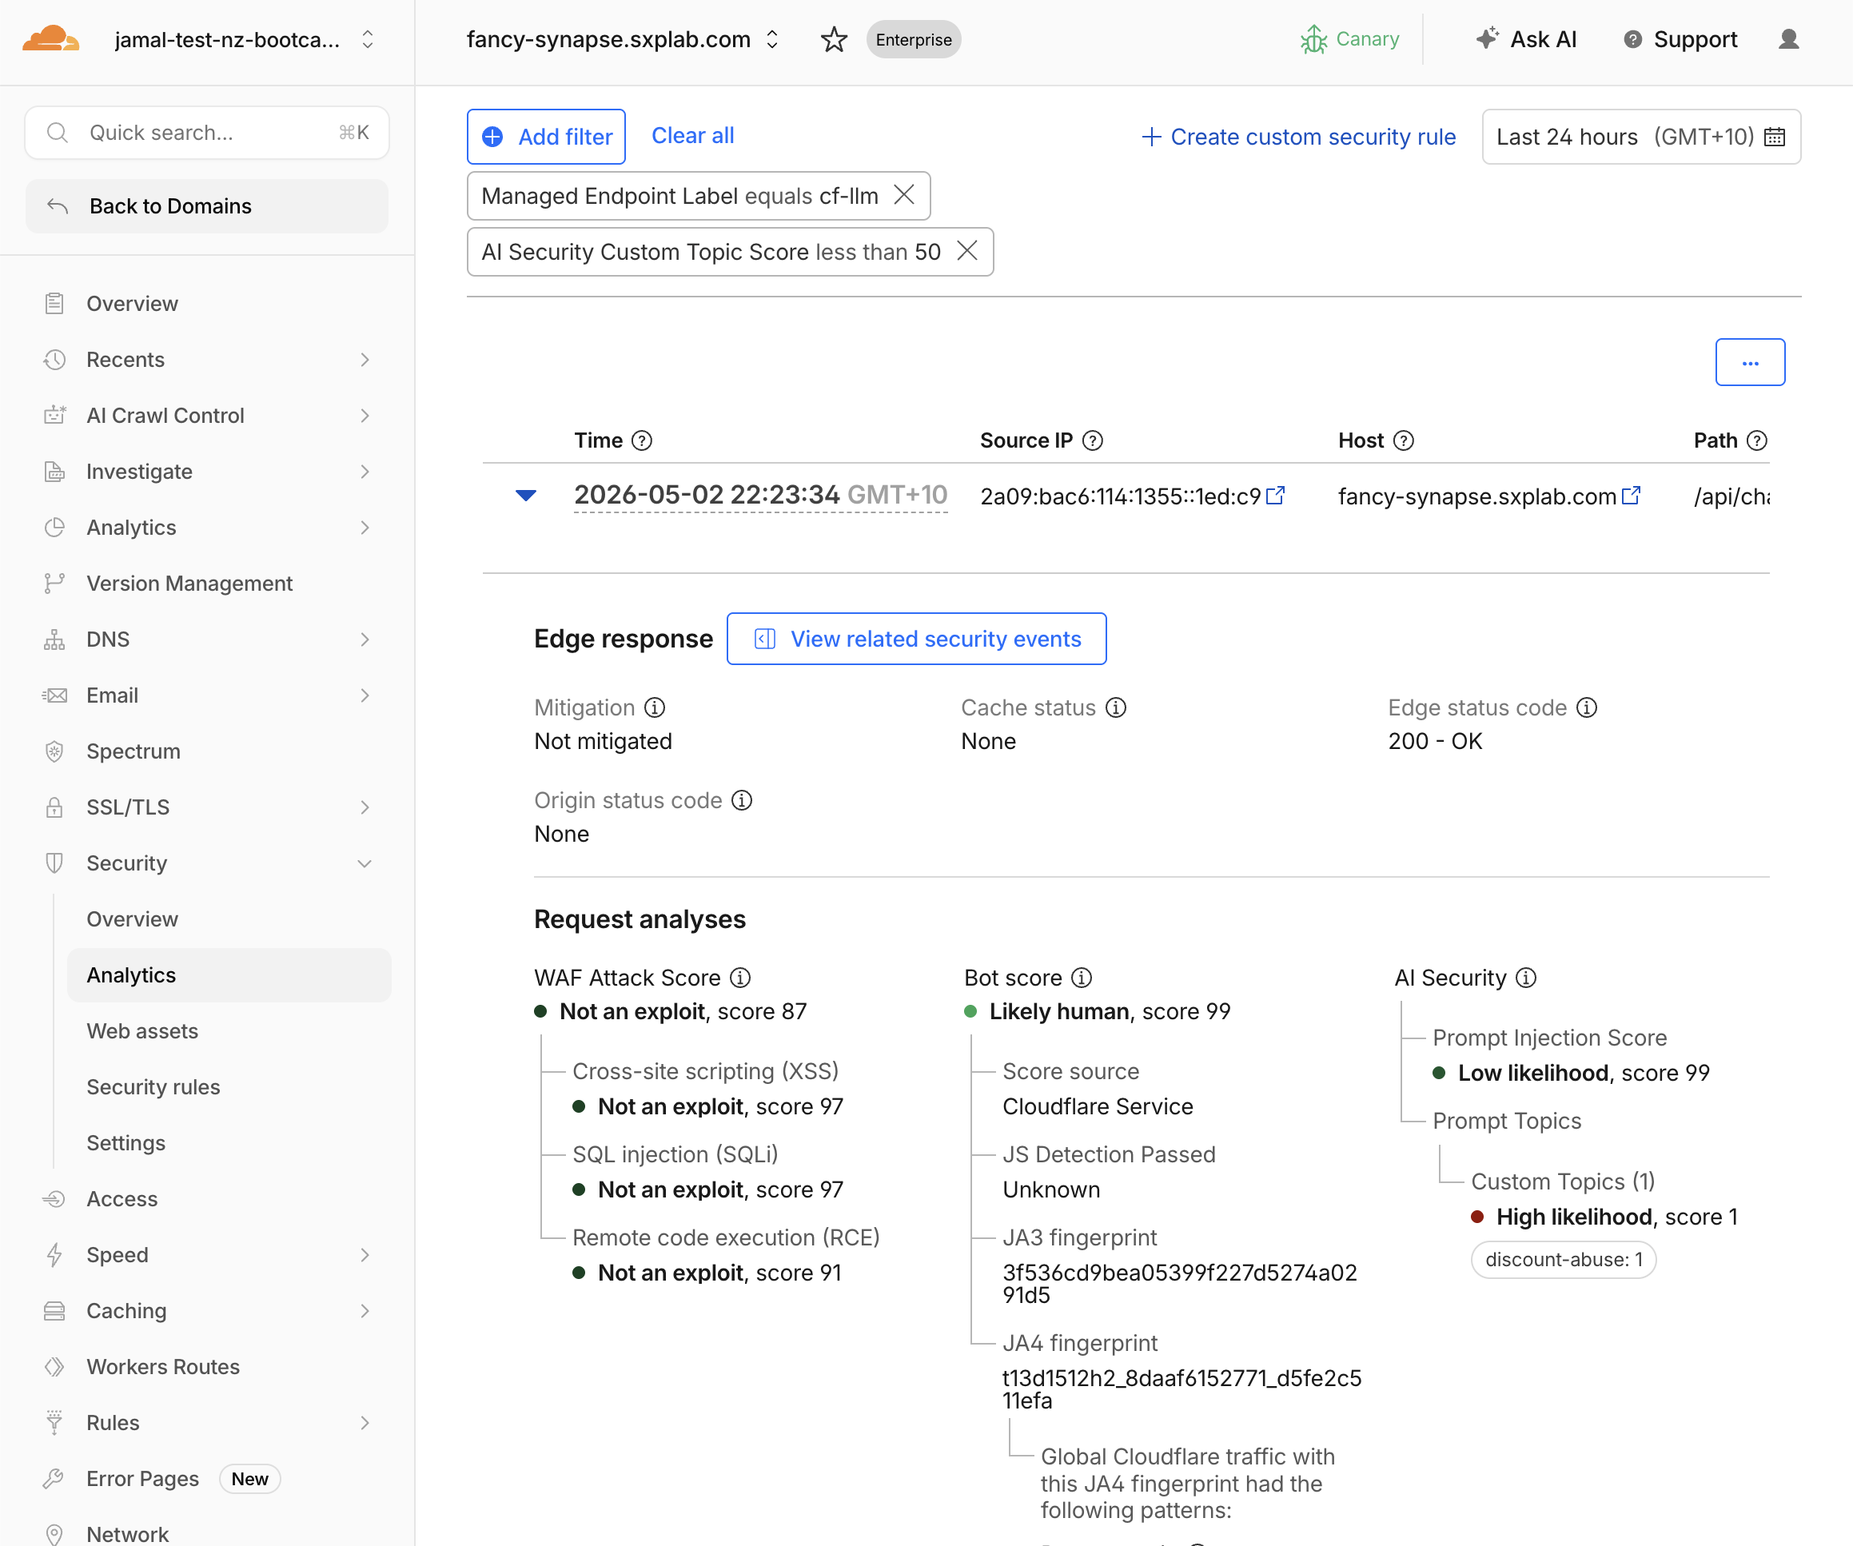
Task: Open the Source IP external link icon
Action: click(1275, 496)
